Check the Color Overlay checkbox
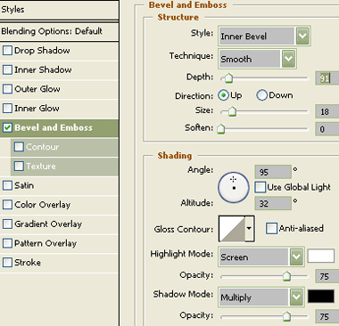339x326 pixels. tap(7, 205)
